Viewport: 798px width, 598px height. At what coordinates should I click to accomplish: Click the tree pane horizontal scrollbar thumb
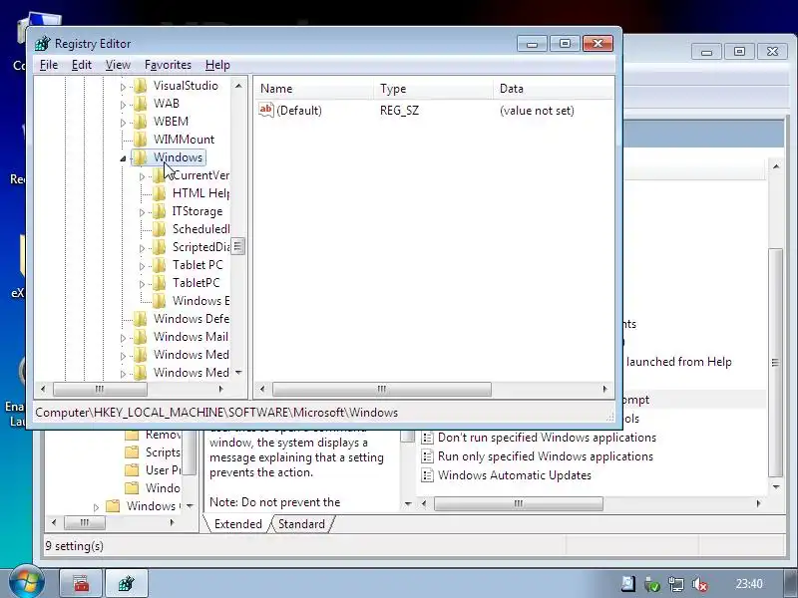pos(100,389)
